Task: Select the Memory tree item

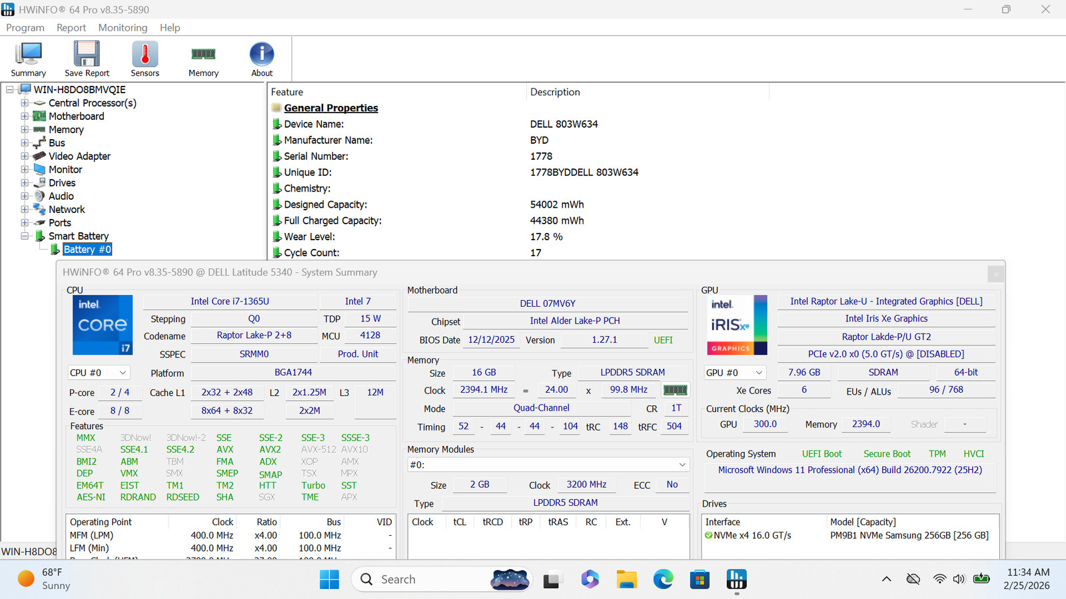Action: click(x=66, y=130)
